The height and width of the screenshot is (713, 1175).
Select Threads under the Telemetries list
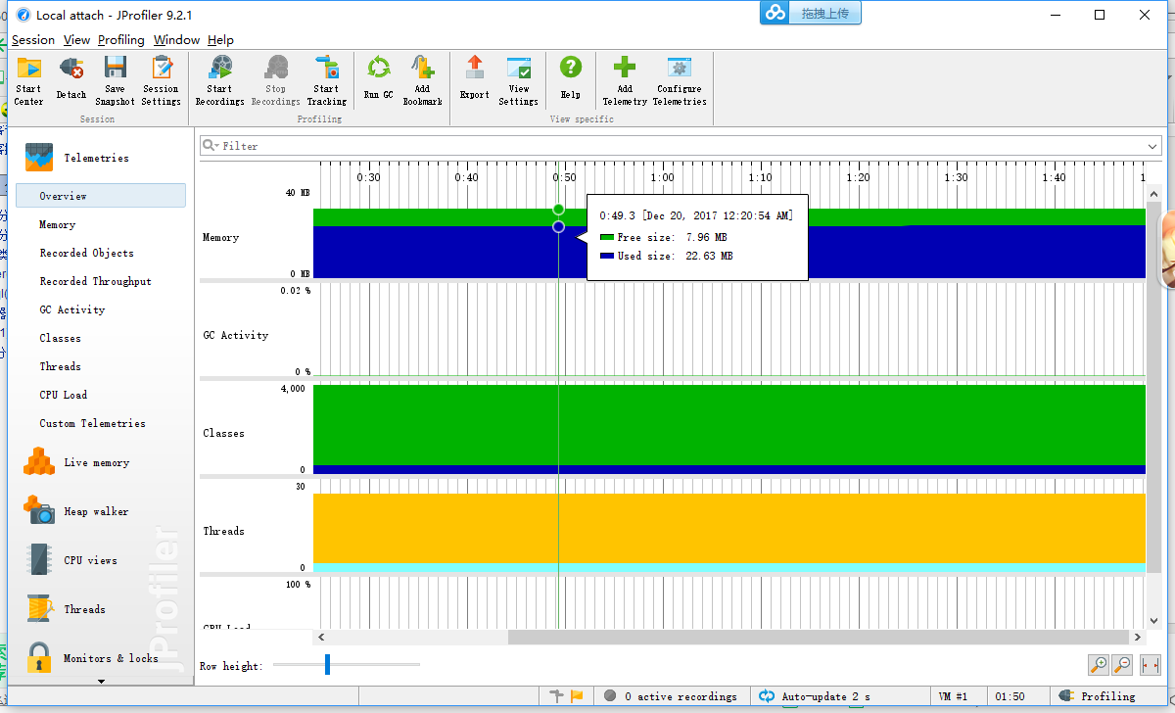[x=61, y=366]
